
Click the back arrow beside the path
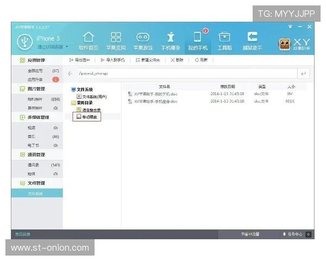70,73
